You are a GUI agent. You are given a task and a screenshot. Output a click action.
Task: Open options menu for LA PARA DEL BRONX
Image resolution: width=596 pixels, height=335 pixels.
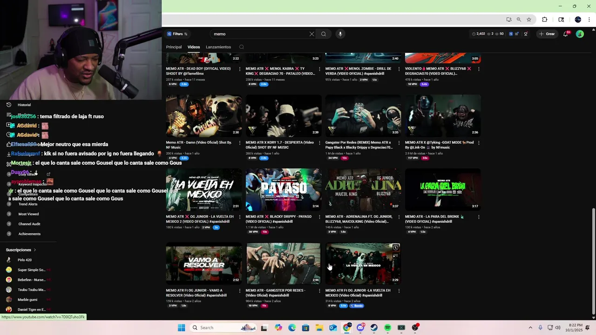click(479, 217)
